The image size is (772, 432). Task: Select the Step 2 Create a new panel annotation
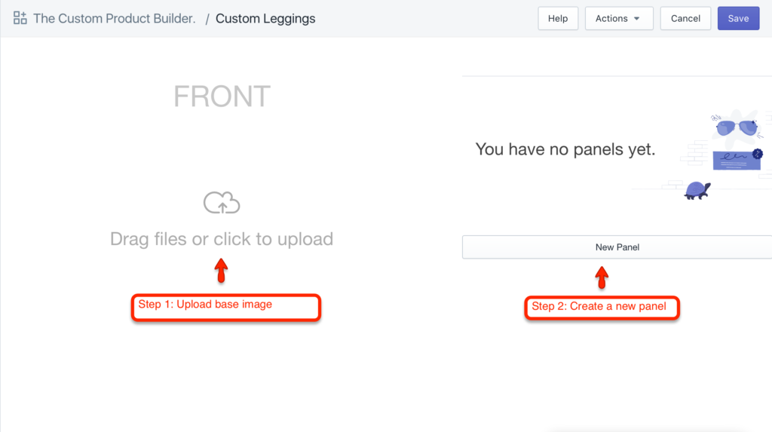pyautogui.click(x=602, y=308)
